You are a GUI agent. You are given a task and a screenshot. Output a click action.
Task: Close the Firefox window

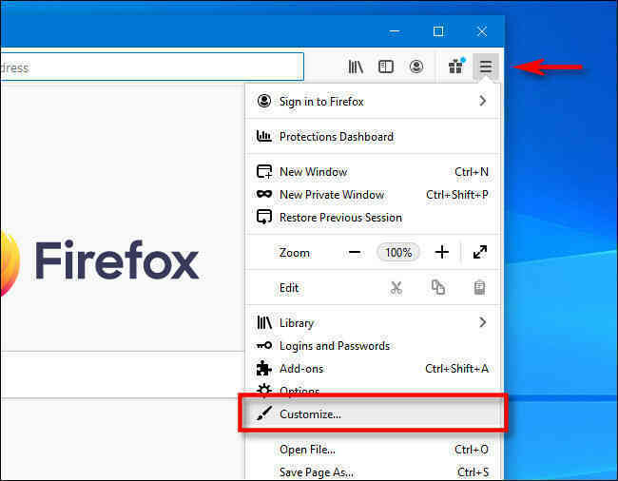point(482,31)
